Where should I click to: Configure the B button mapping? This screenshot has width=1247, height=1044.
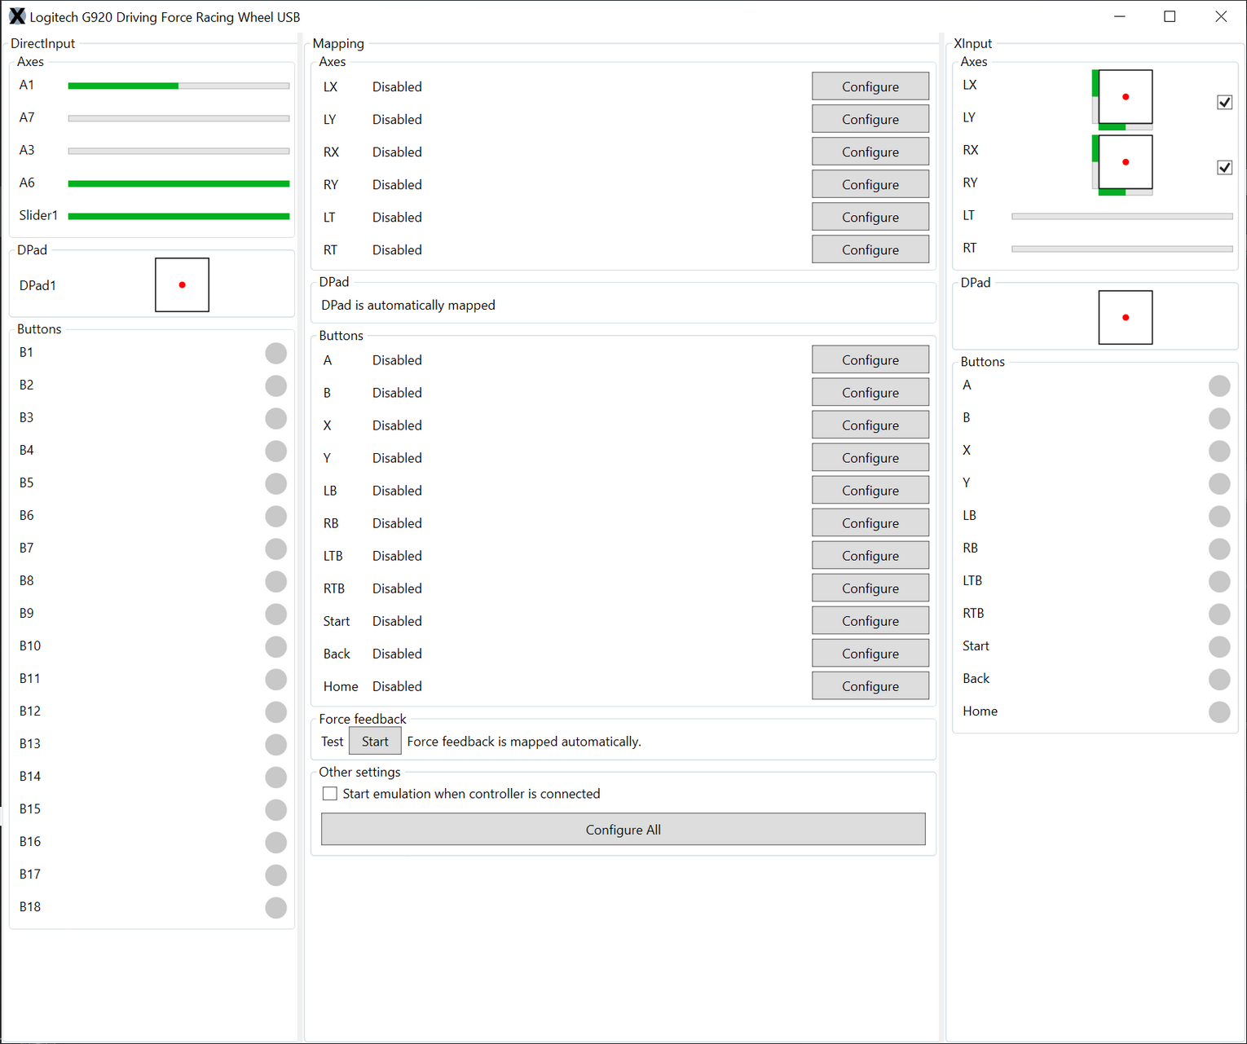pos(870,392)
